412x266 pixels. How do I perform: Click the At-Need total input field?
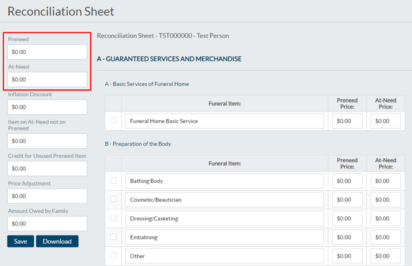[48, 79]
